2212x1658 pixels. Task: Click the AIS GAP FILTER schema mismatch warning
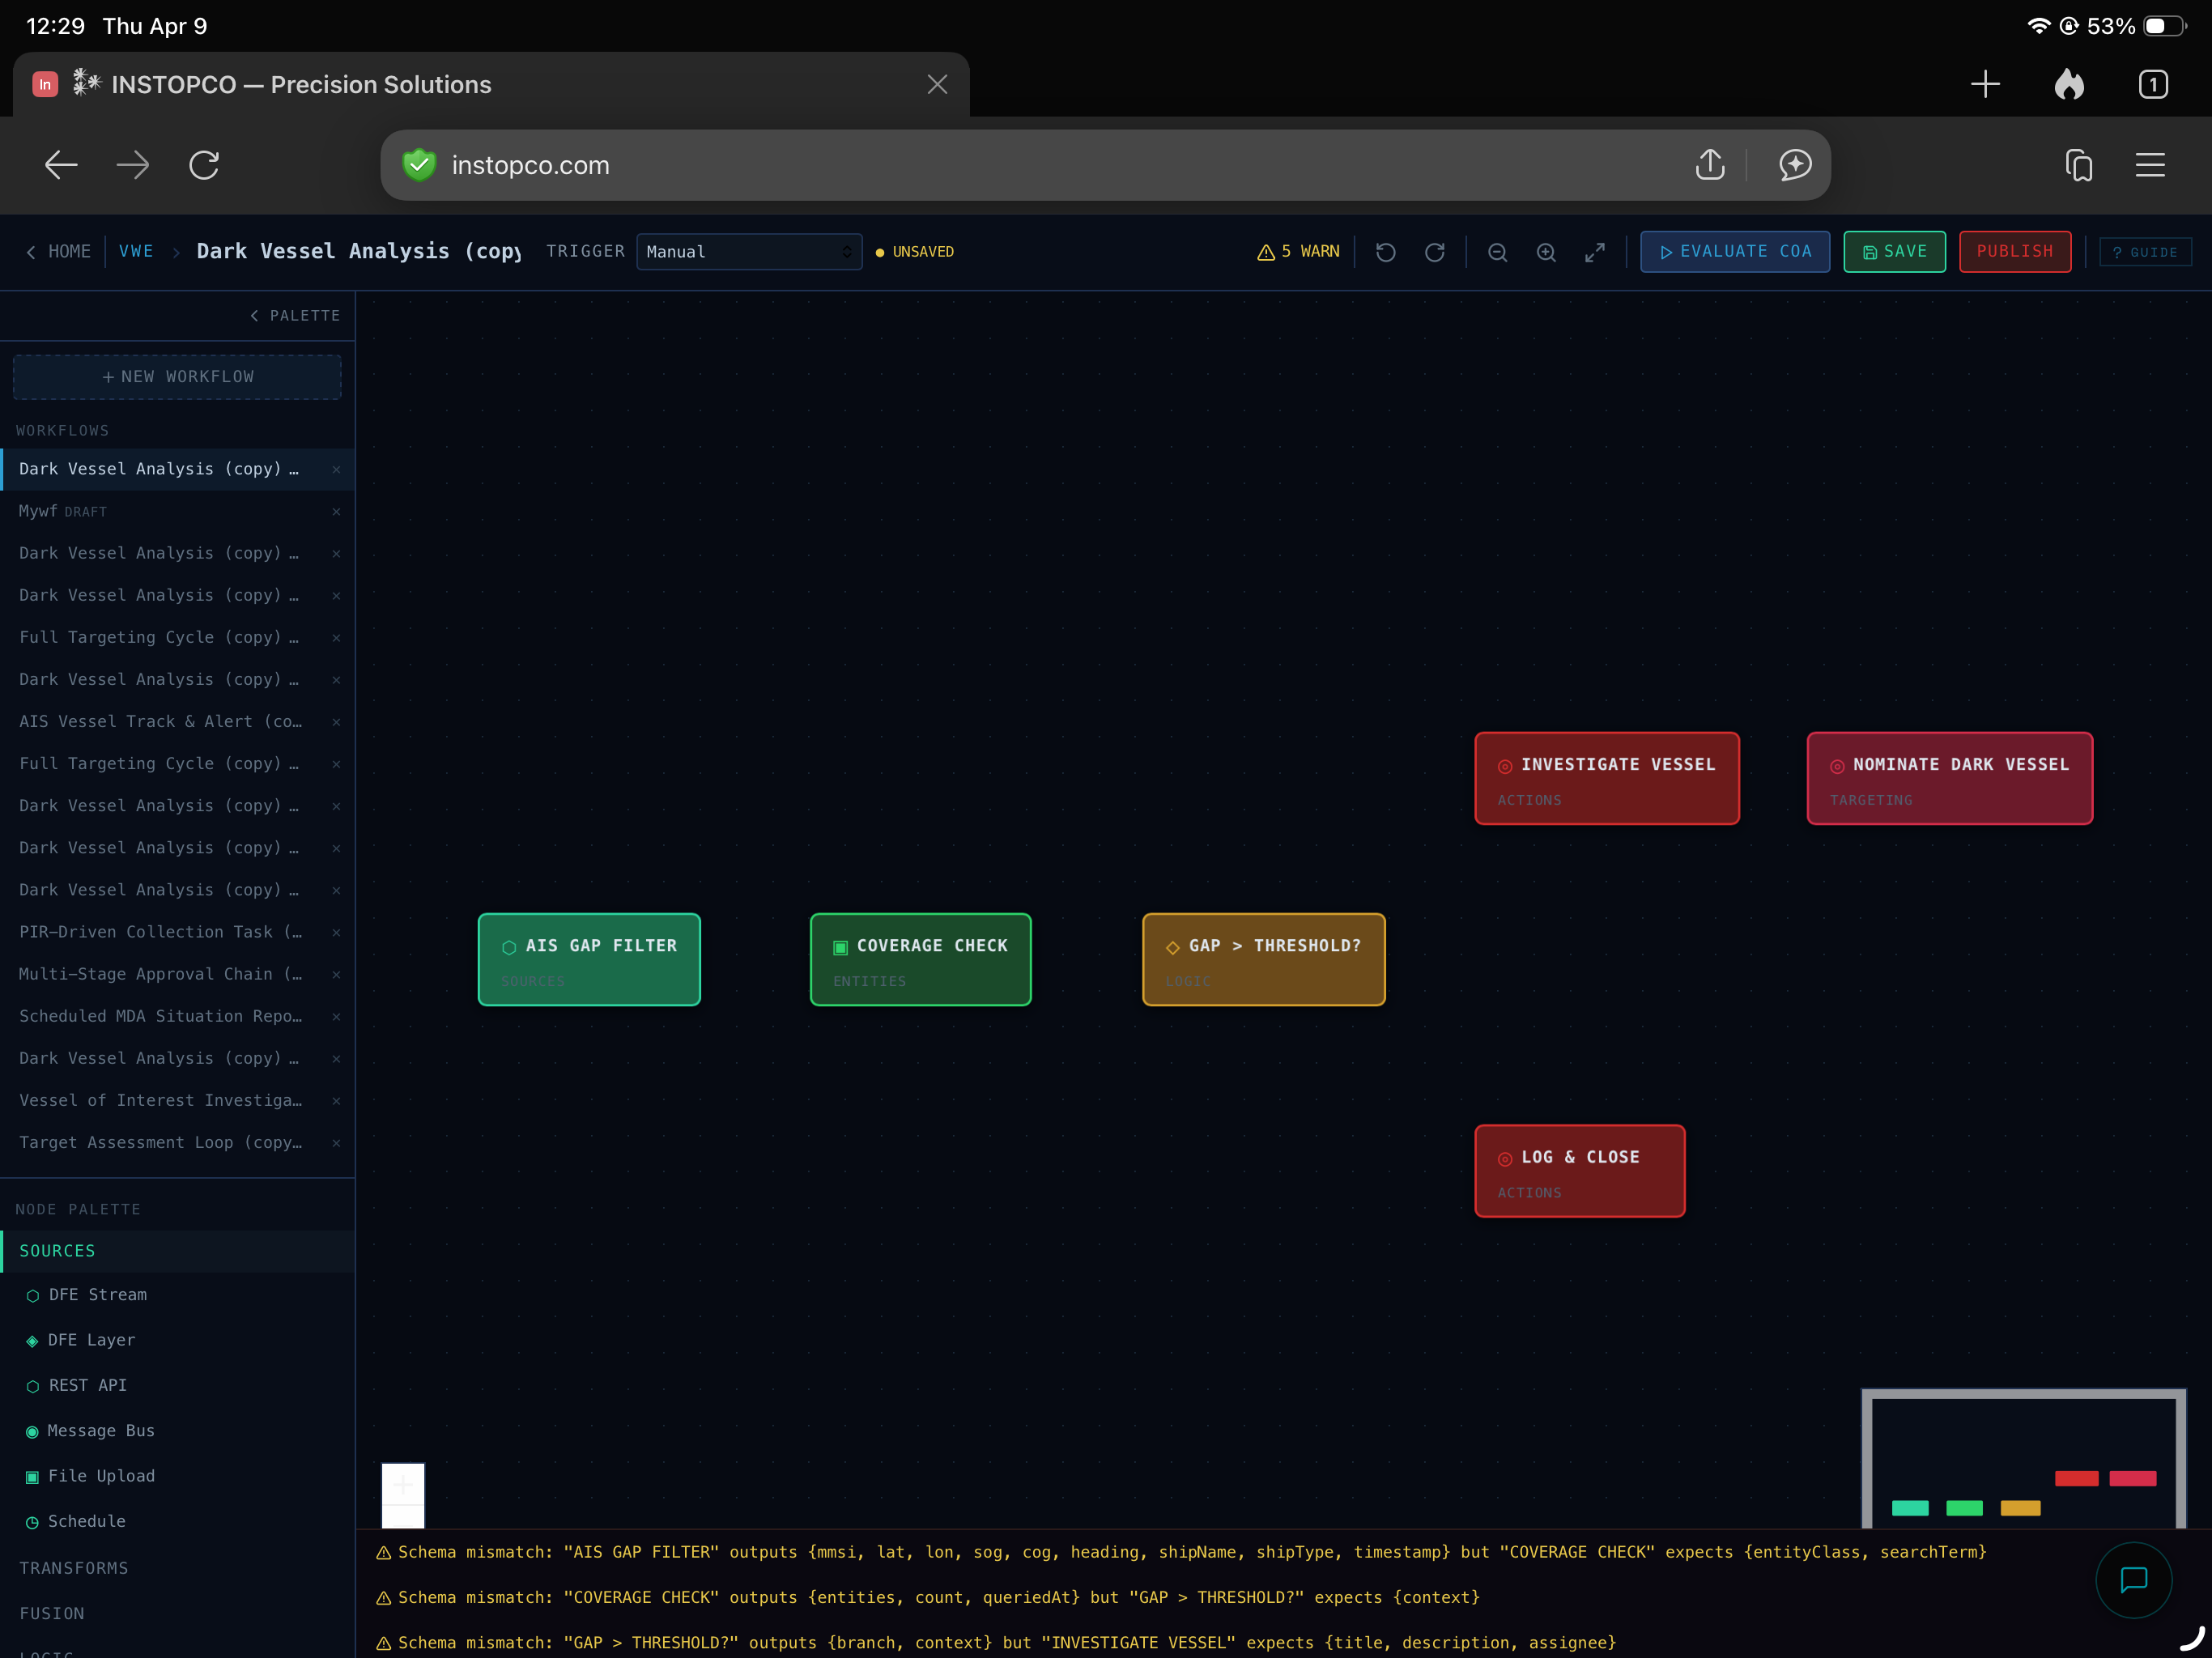pyautogui.click(x=1180, y=1552)
